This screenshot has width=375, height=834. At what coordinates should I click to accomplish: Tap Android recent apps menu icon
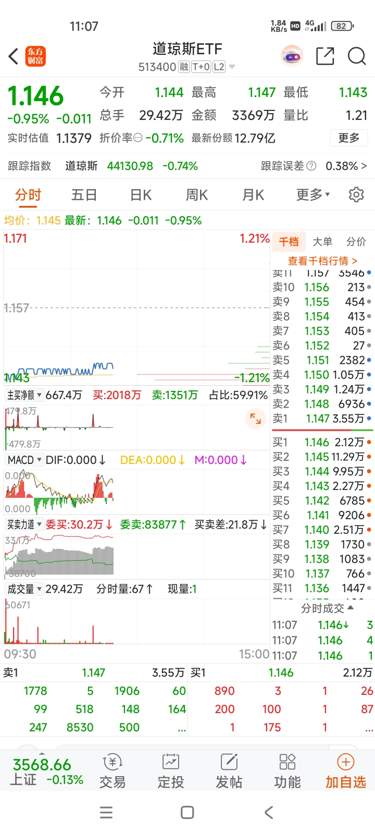106,812
